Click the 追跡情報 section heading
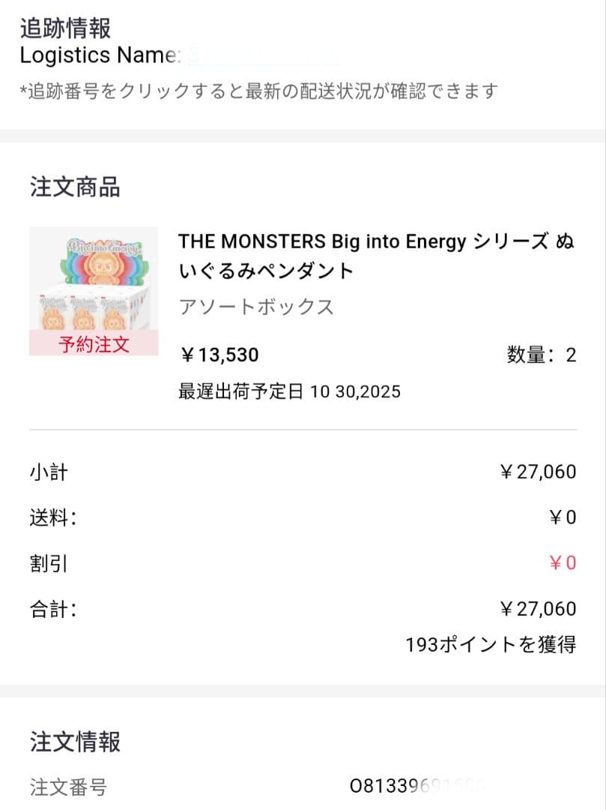This screenshot has width=606, height=810. (65, 28)
